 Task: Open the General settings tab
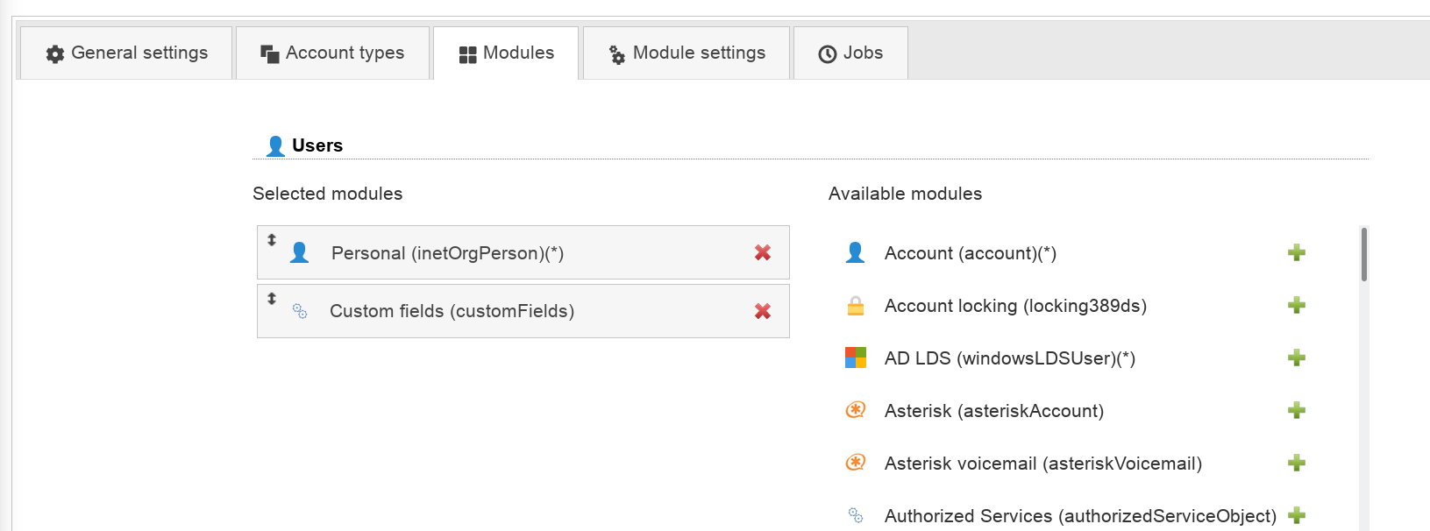point(127,53)
